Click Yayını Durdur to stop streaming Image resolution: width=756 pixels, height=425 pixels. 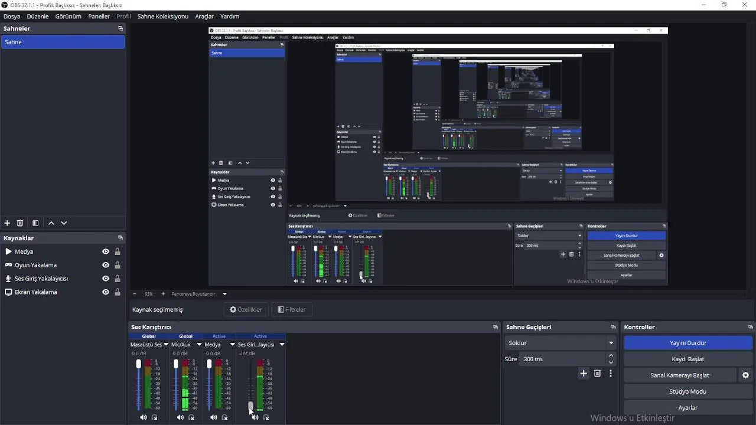click(x=688, y=343)
